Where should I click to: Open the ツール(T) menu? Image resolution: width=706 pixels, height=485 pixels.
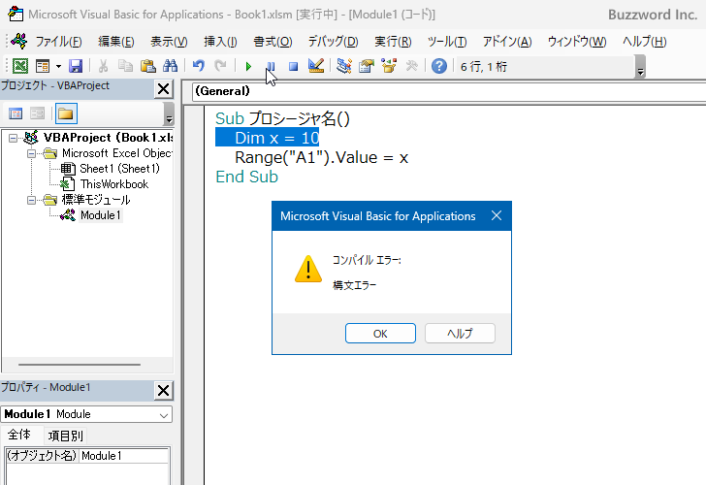447,42
